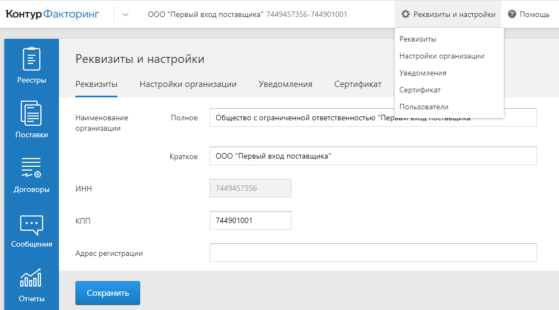559x310 pixels.
Task: Focus the КПП input field
Action: point(250,220)
